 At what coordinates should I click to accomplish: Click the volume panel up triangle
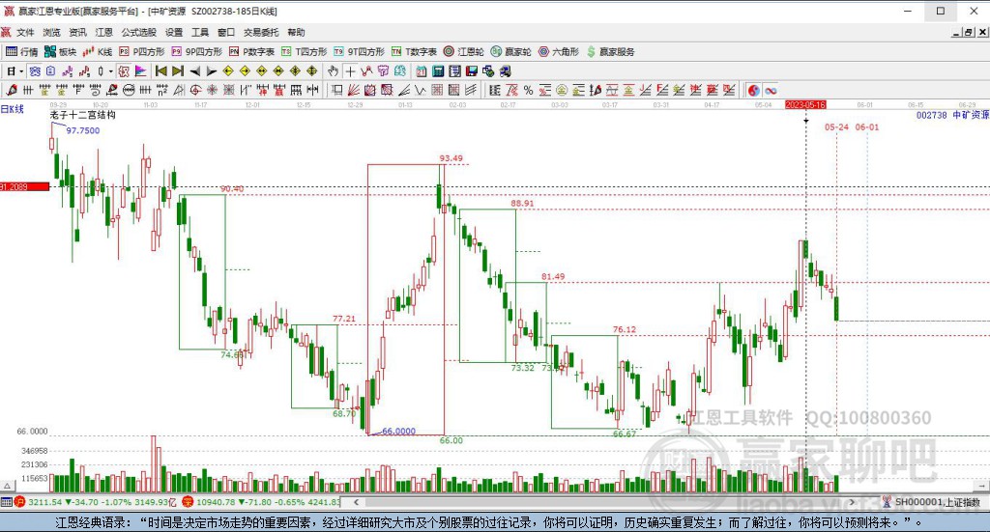click(x=7, y=486)
